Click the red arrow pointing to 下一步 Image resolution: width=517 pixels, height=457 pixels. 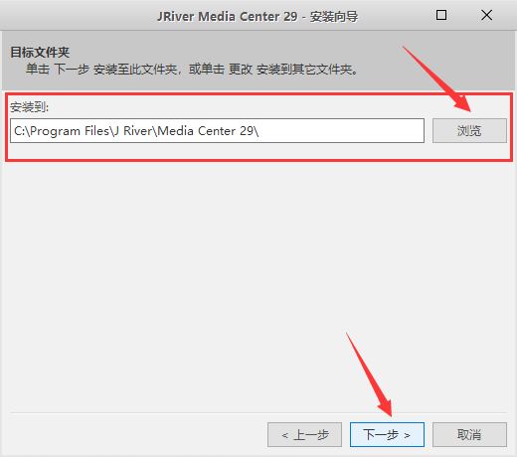pyautogui.click(x=370, y=375)
